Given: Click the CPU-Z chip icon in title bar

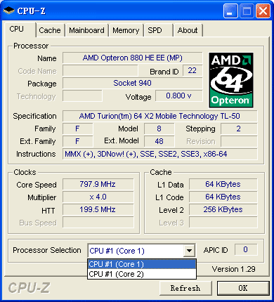Looking at the screenshot, I should (x=9, y=10).
